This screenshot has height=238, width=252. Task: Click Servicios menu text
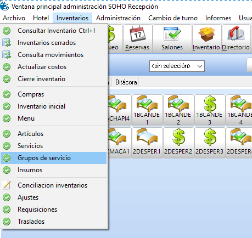[30, 146]
